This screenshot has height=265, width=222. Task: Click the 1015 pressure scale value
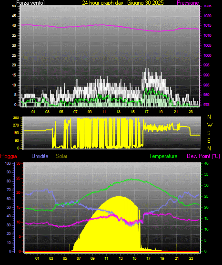point(207,25)
